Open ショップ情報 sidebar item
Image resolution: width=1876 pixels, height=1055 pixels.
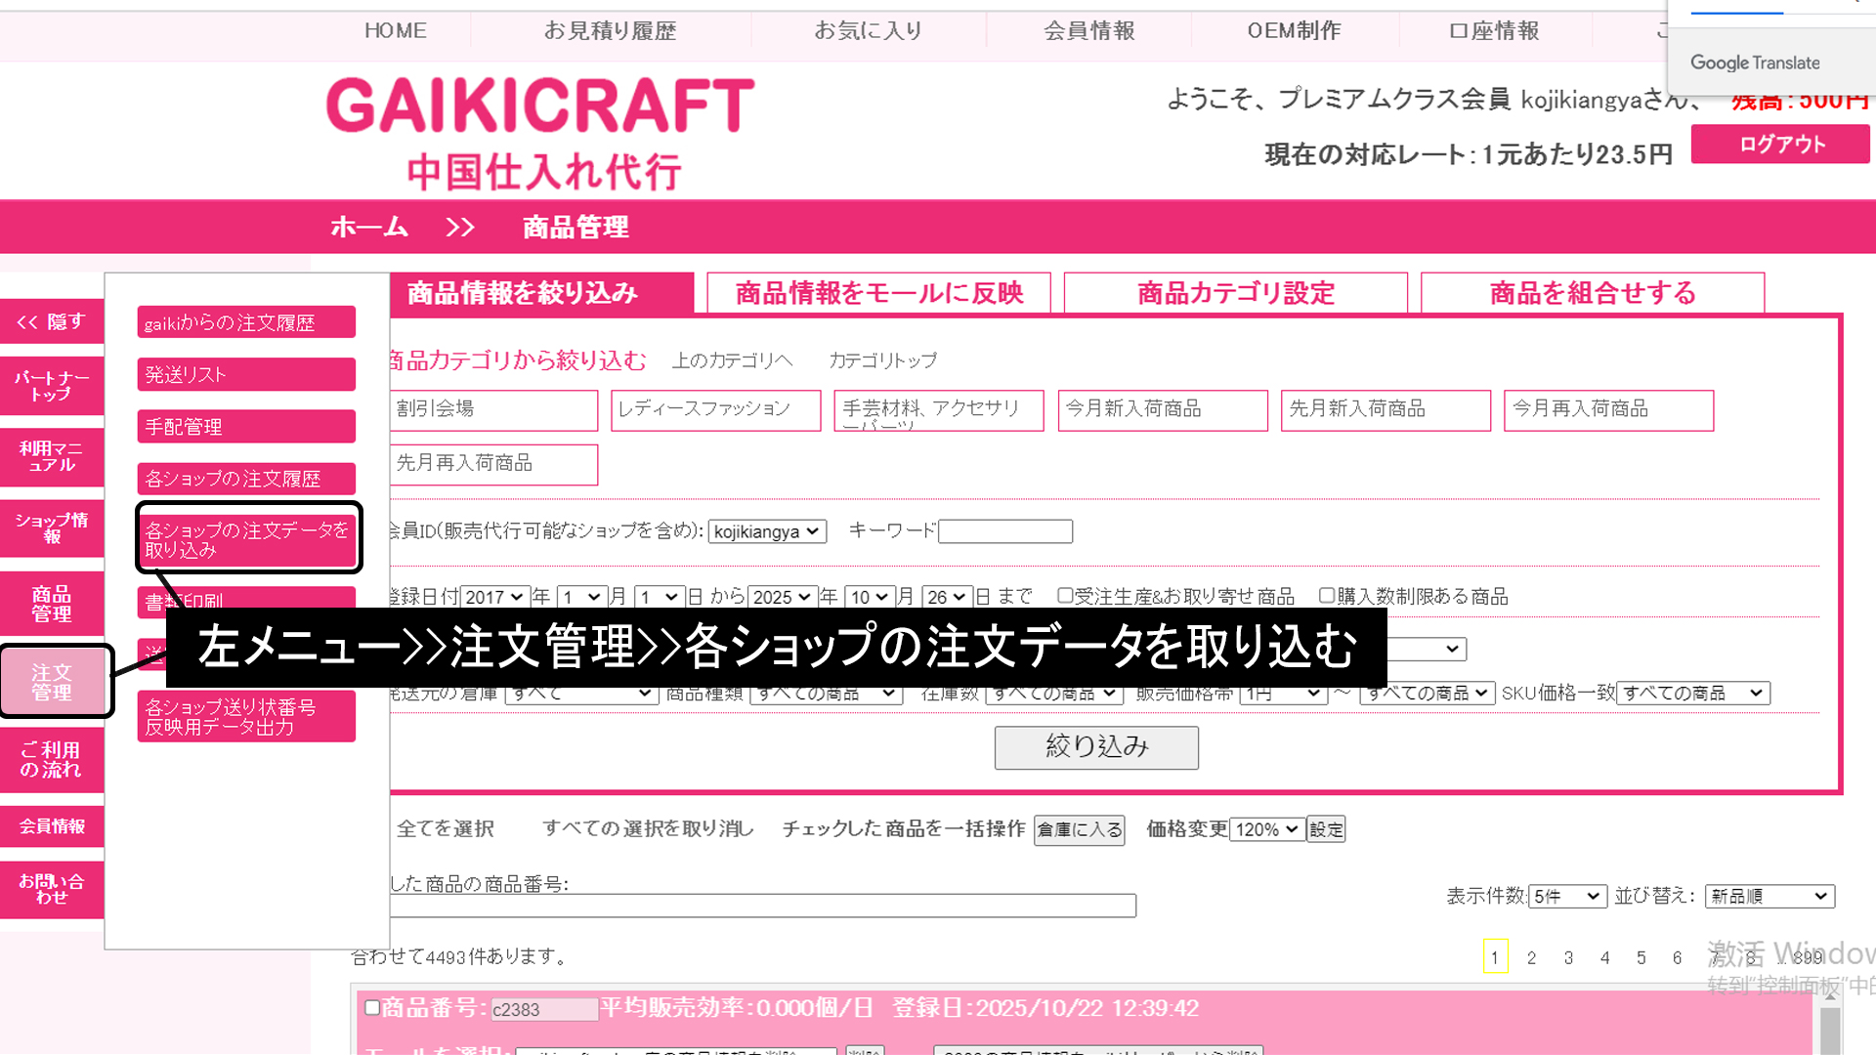tap(52, 527)
